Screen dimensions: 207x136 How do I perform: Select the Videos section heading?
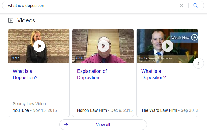coord(26,20)
